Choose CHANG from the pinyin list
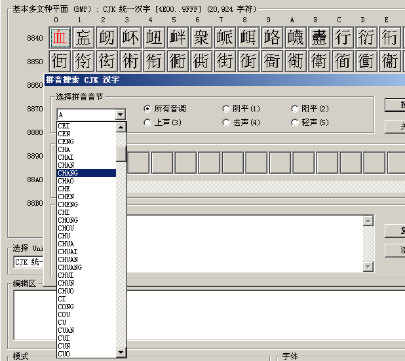This screenshot has width=405, height=361. [x=86, y=173]
